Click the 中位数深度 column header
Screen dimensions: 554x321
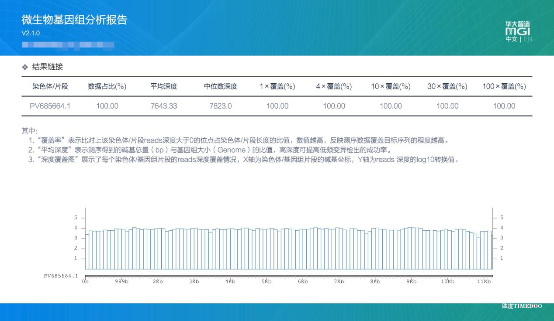point(221,86)
